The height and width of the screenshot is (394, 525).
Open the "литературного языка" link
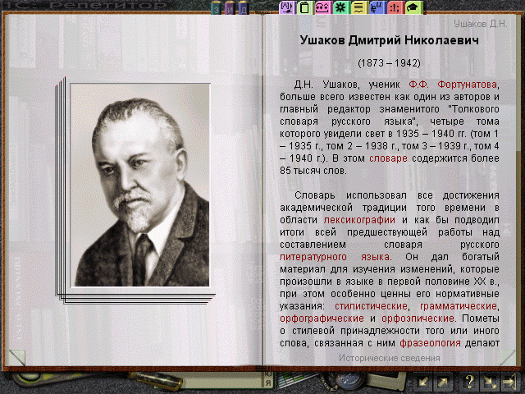tap(335, 257)
